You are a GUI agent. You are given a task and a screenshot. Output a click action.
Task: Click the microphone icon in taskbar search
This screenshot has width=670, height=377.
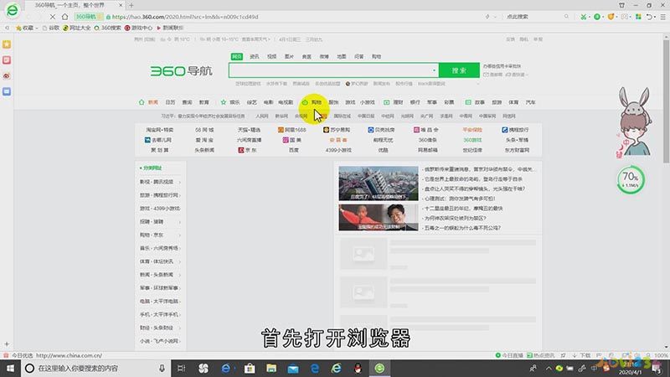[x=162, y=368]
